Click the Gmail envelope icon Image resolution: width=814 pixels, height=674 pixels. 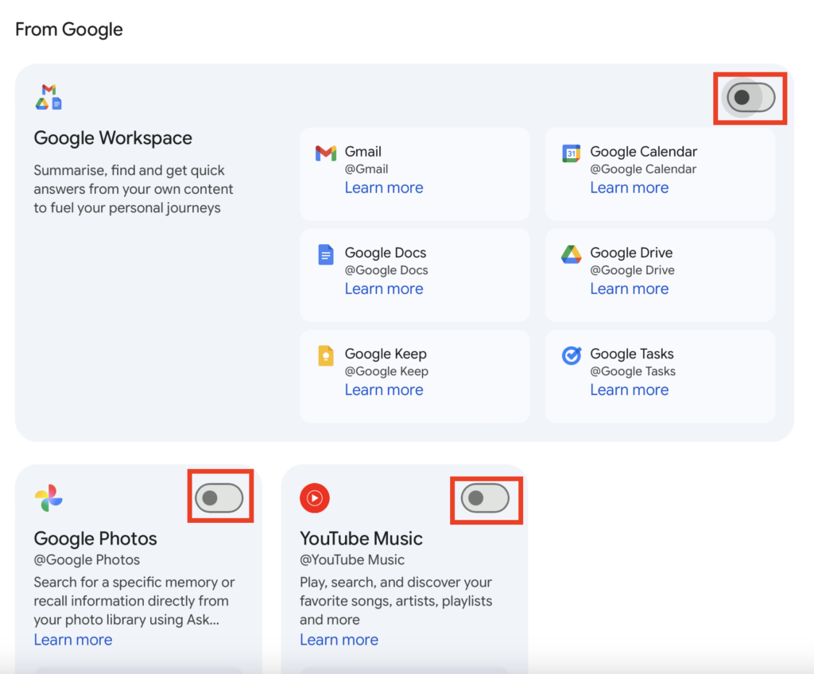tap(326, 153)
